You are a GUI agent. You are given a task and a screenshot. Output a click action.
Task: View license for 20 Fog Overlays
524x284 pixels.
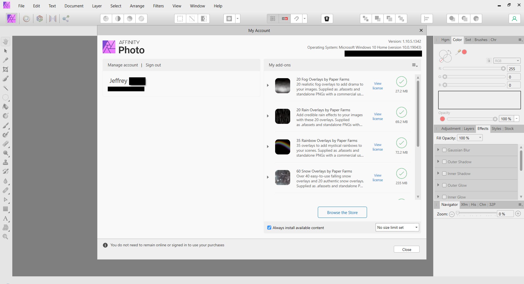pos(378,86)
